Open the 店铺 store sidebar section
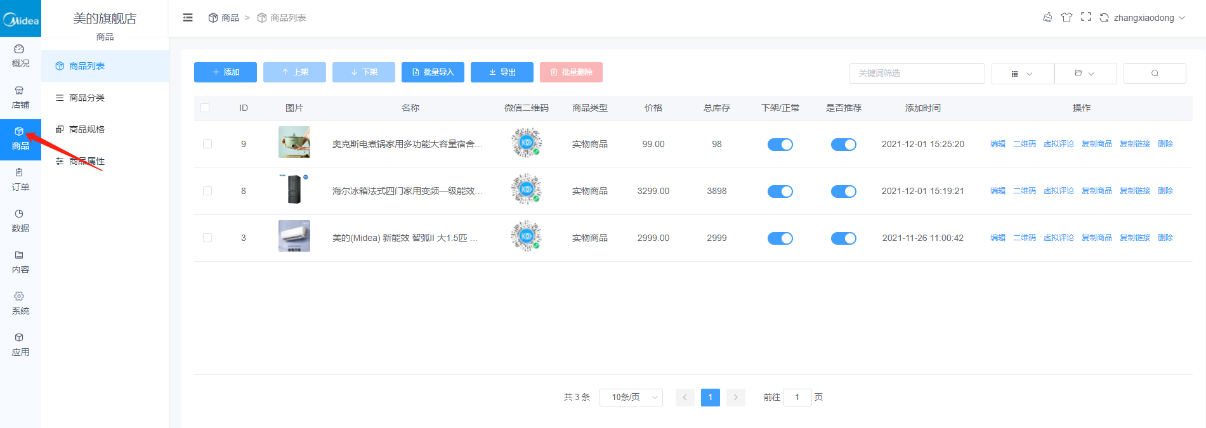The width and height of the screenshot is (1206, 428). (20, 98)
